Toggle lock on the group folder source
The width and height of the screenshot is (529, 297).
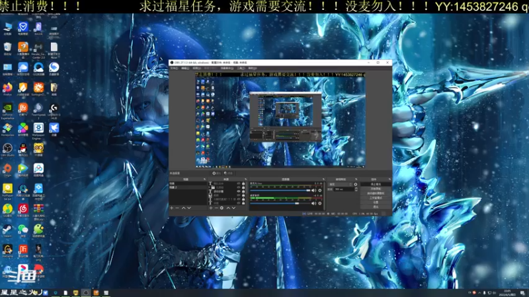point(243,187)
